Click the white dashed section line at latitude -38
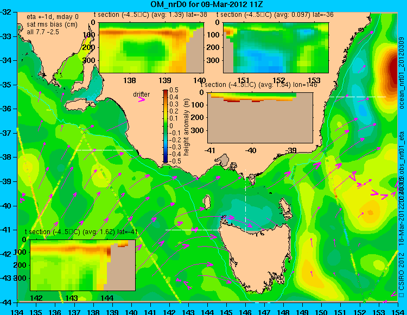 click(104, 150)
